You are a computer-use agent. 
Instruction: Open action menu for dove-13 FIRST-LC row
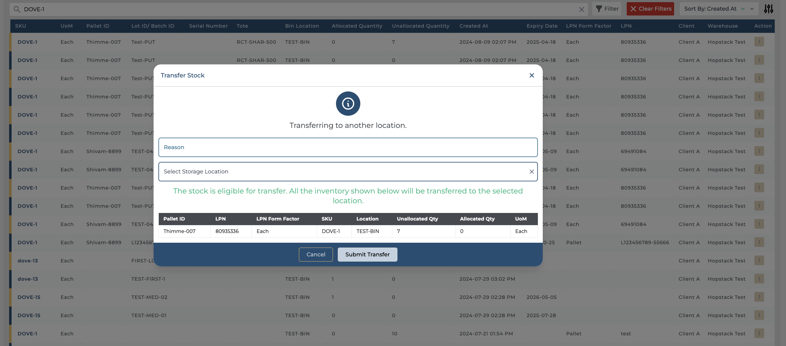point(759,261)
